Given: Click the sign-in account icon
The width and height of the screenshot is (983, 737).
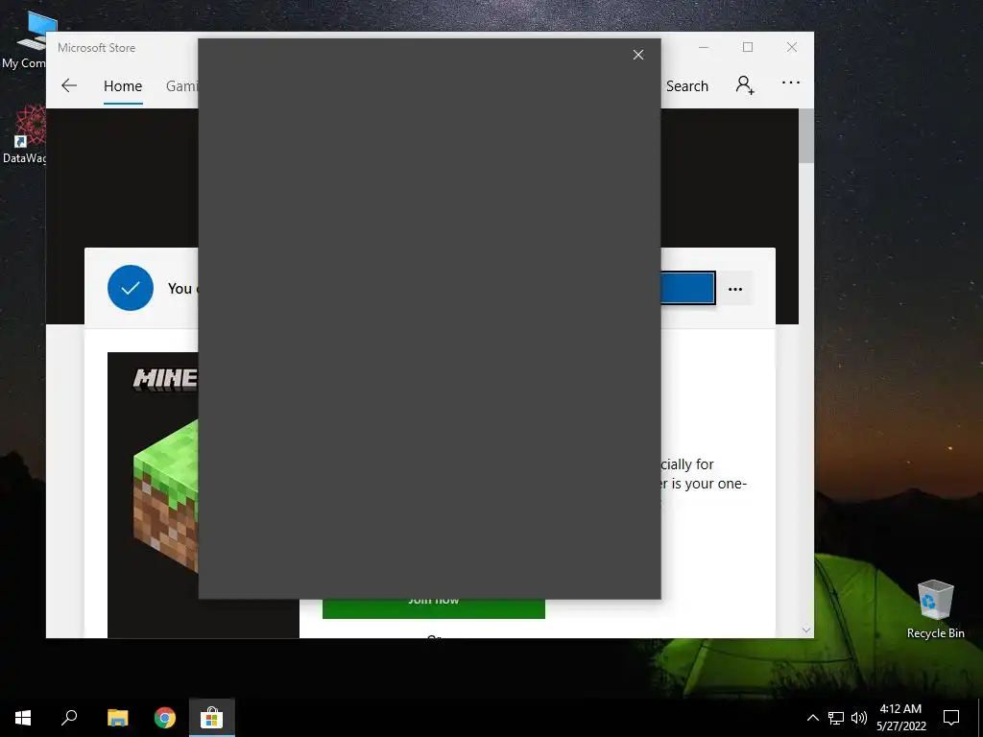Looking at the screenshot, I should 745,84.
